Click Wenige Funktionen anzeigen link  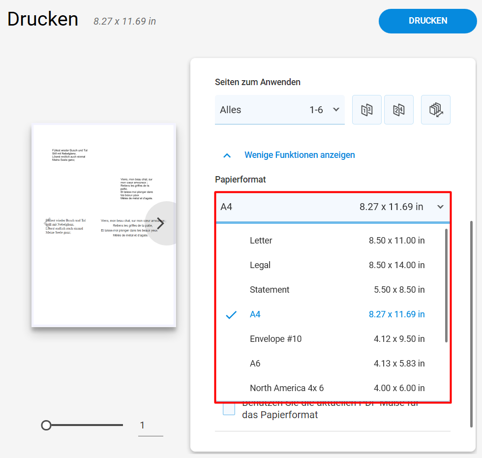pos(300,155)
